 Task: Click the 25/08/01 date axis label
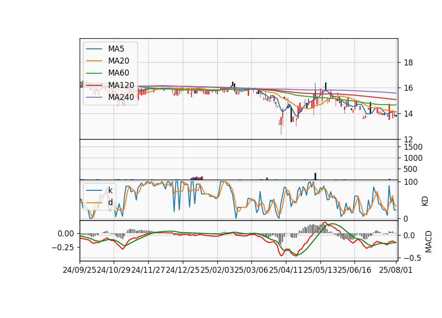click(x=396, y=270)
